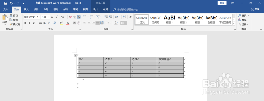Click the table move handle above the table
The width and height of the screenshot is (264, 101).
tap(76, 56)
